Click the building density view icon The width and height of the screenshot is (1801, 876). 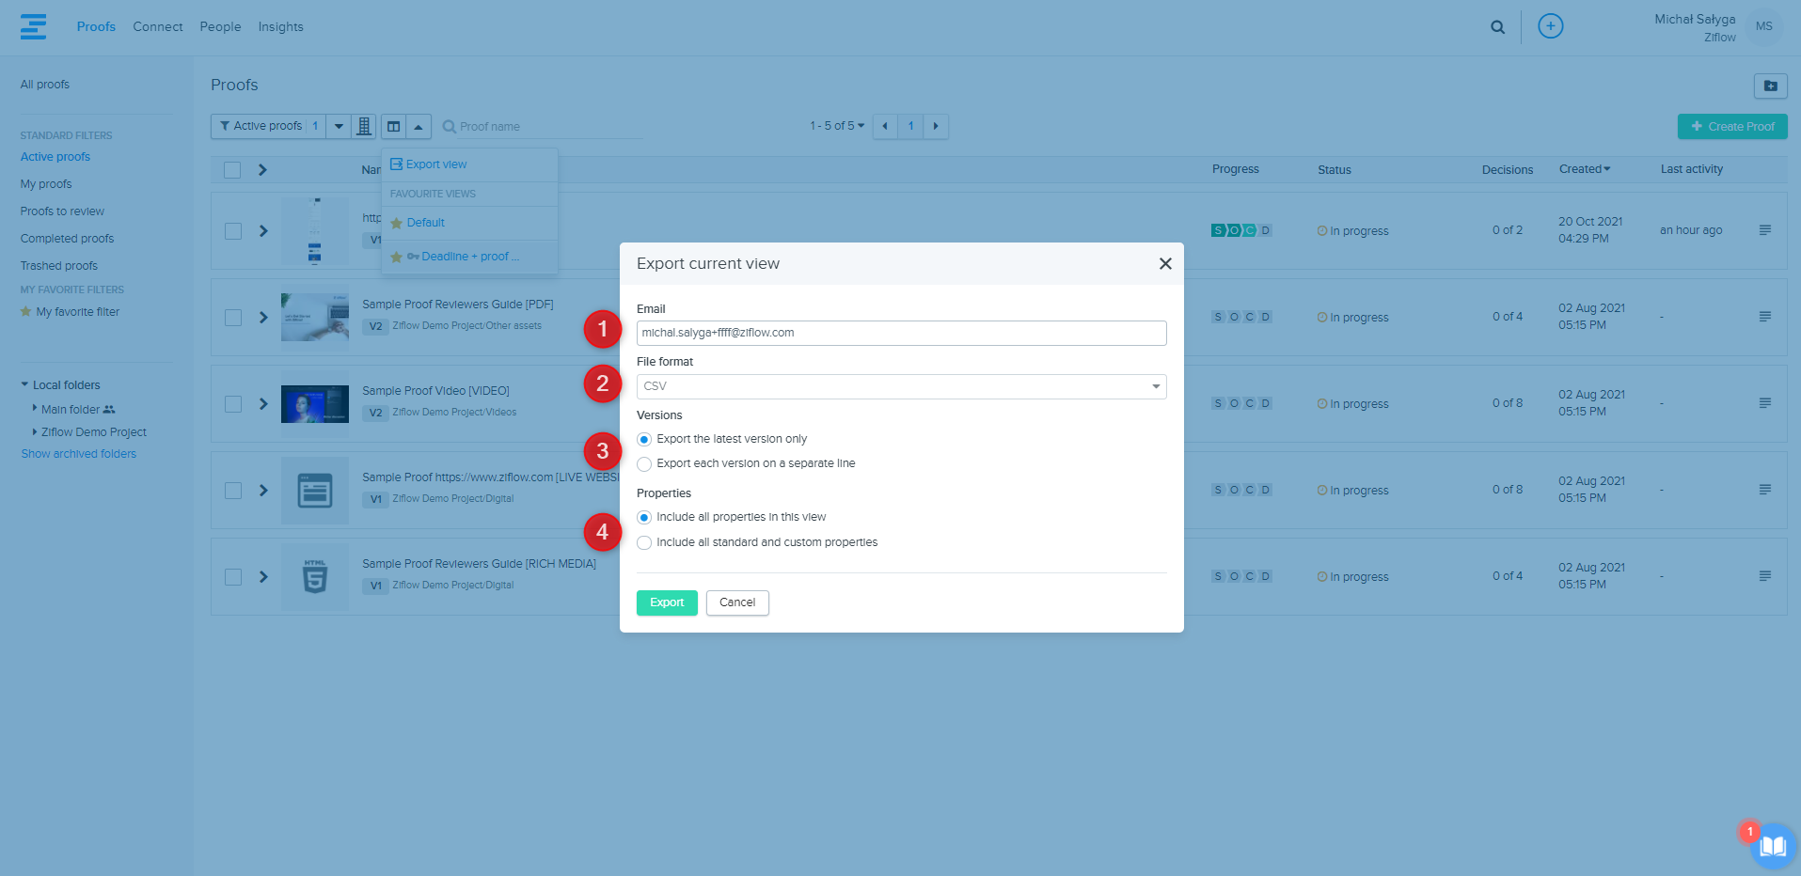(364, 126)
